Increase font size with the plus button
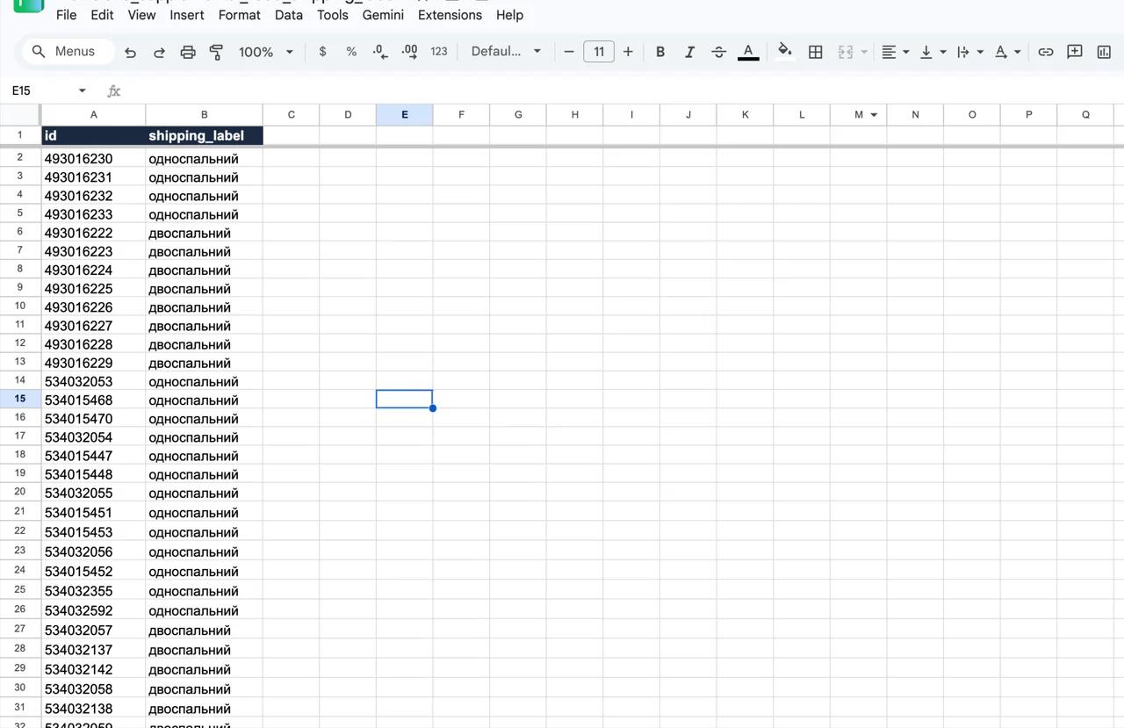Screen dimensions: 1124x728 [628, 52]
